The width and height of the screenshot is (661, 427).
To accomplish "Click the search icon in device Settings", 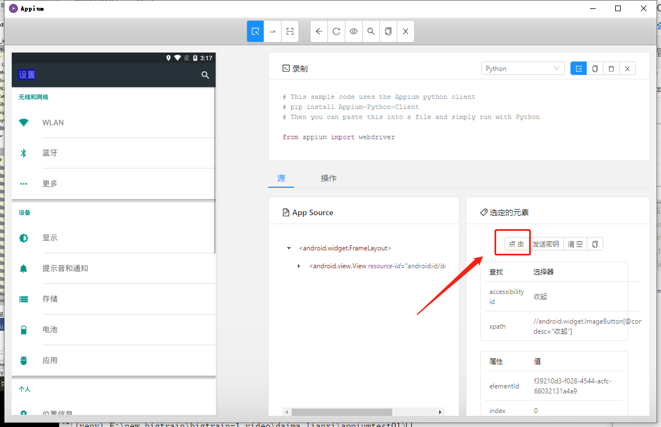I will point(205,75).
